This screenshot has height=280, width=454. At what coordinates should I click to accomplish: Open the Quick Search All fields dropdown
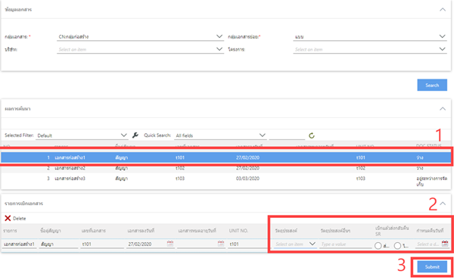(x=220, y=135)
